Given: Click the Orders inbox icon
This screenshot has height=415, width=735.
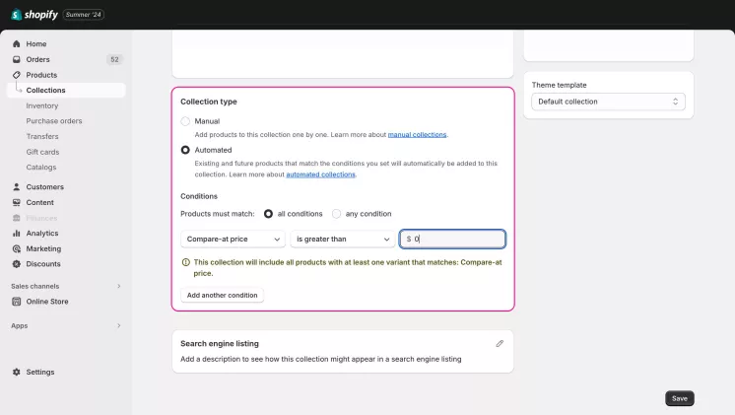Looking at the screenshot, I should click(17, 59).
